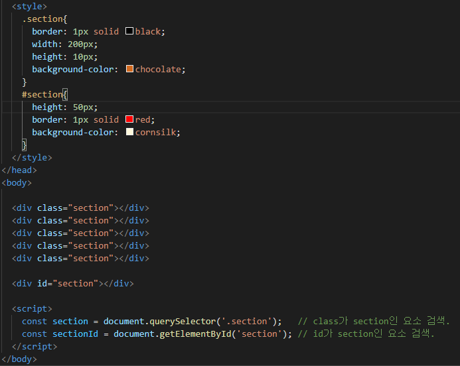Open the chocolate color swatch picker

[x=129, y=69]
